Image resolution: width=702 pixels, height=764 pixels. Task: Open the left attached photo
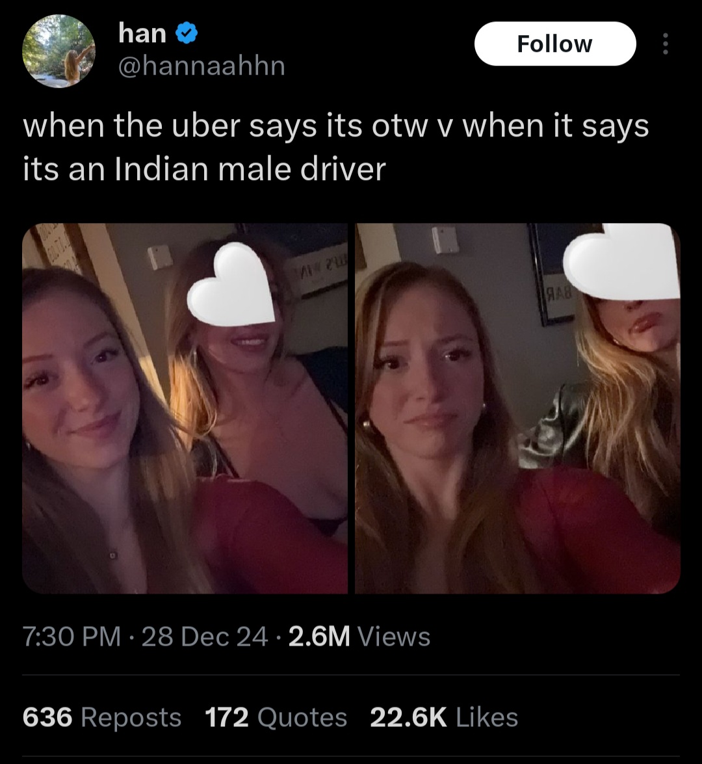pyautogui.click(x=185, y=408)
